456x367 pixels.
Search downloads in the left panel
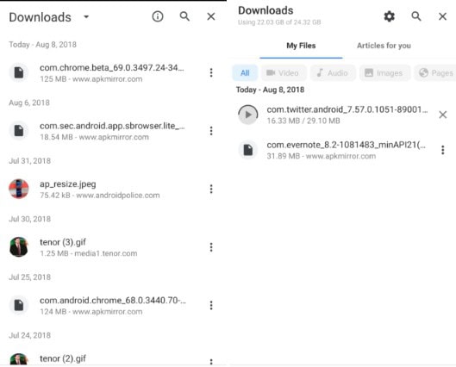point(184,16)
